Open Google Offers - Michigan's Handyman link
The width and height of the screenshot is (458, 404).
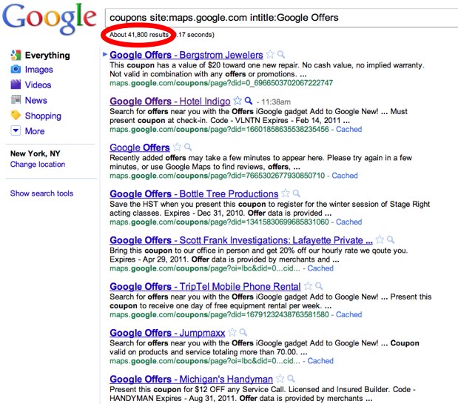[192, 379]
